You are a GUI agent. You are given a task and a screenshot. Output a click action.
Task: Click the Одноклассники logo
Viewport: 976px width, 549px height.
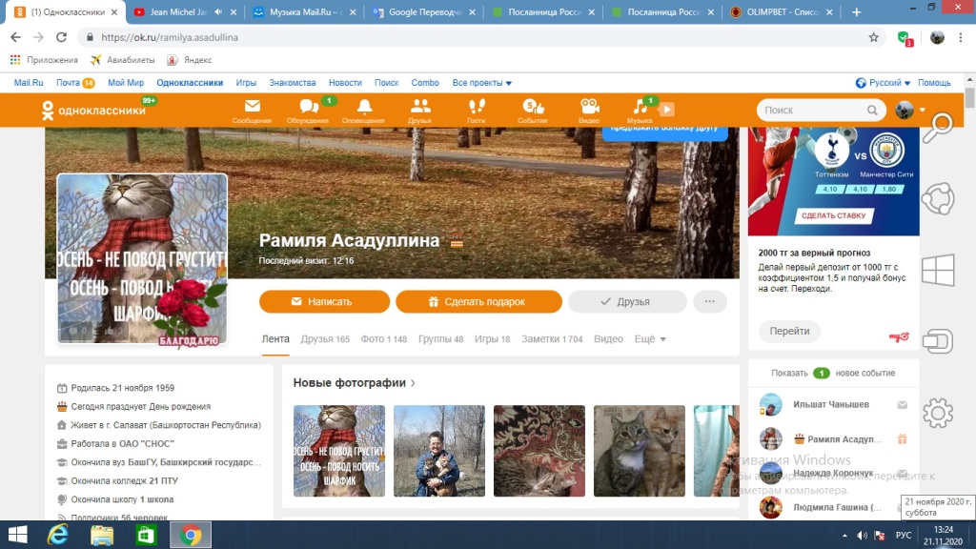click(93, 111)
